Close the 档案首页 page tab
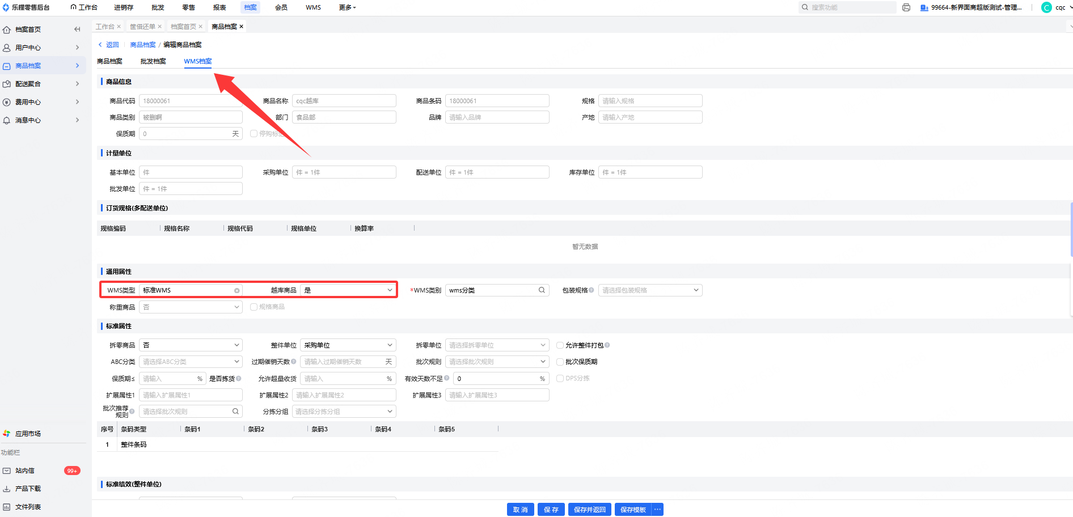Image resolution: width=1073 pixels, height=517 pixels. pyautogui.click(x=200, y=27)
